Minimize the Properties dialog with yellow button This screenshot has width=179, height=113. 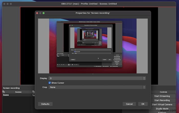click(40, 13)
